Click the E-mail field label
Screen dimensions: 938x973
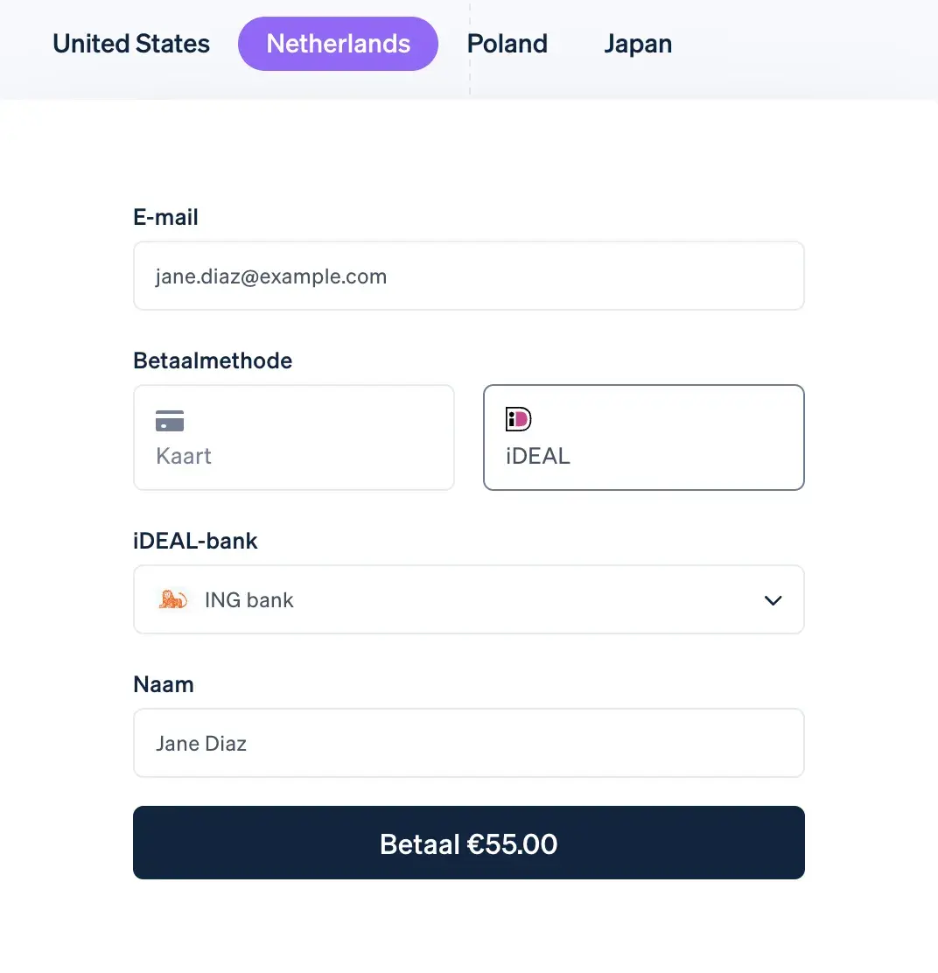tap(165, 217)
